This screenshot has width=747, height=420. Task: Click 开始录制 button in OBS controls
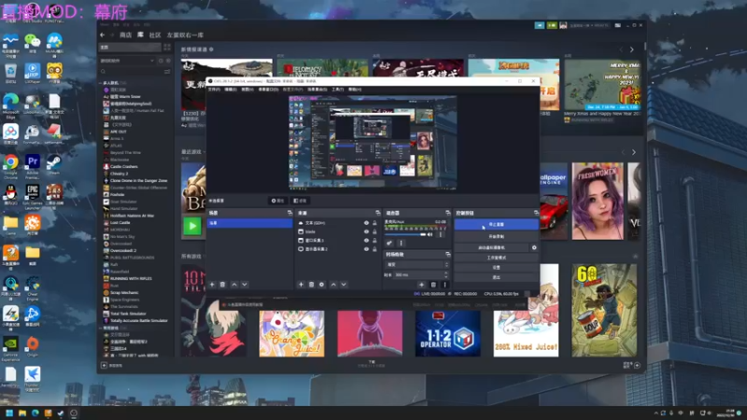497,236
